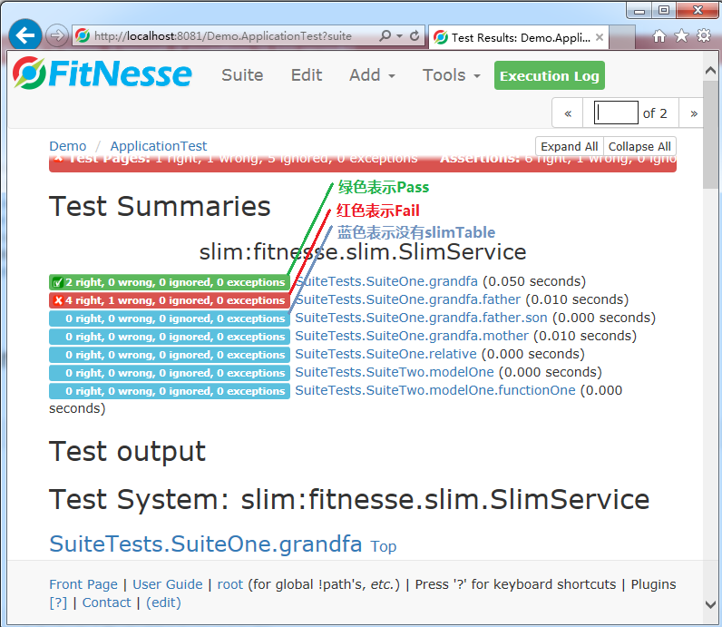Open SuiteTests.SuiteTwo.modelOne link

pos(395,372)
